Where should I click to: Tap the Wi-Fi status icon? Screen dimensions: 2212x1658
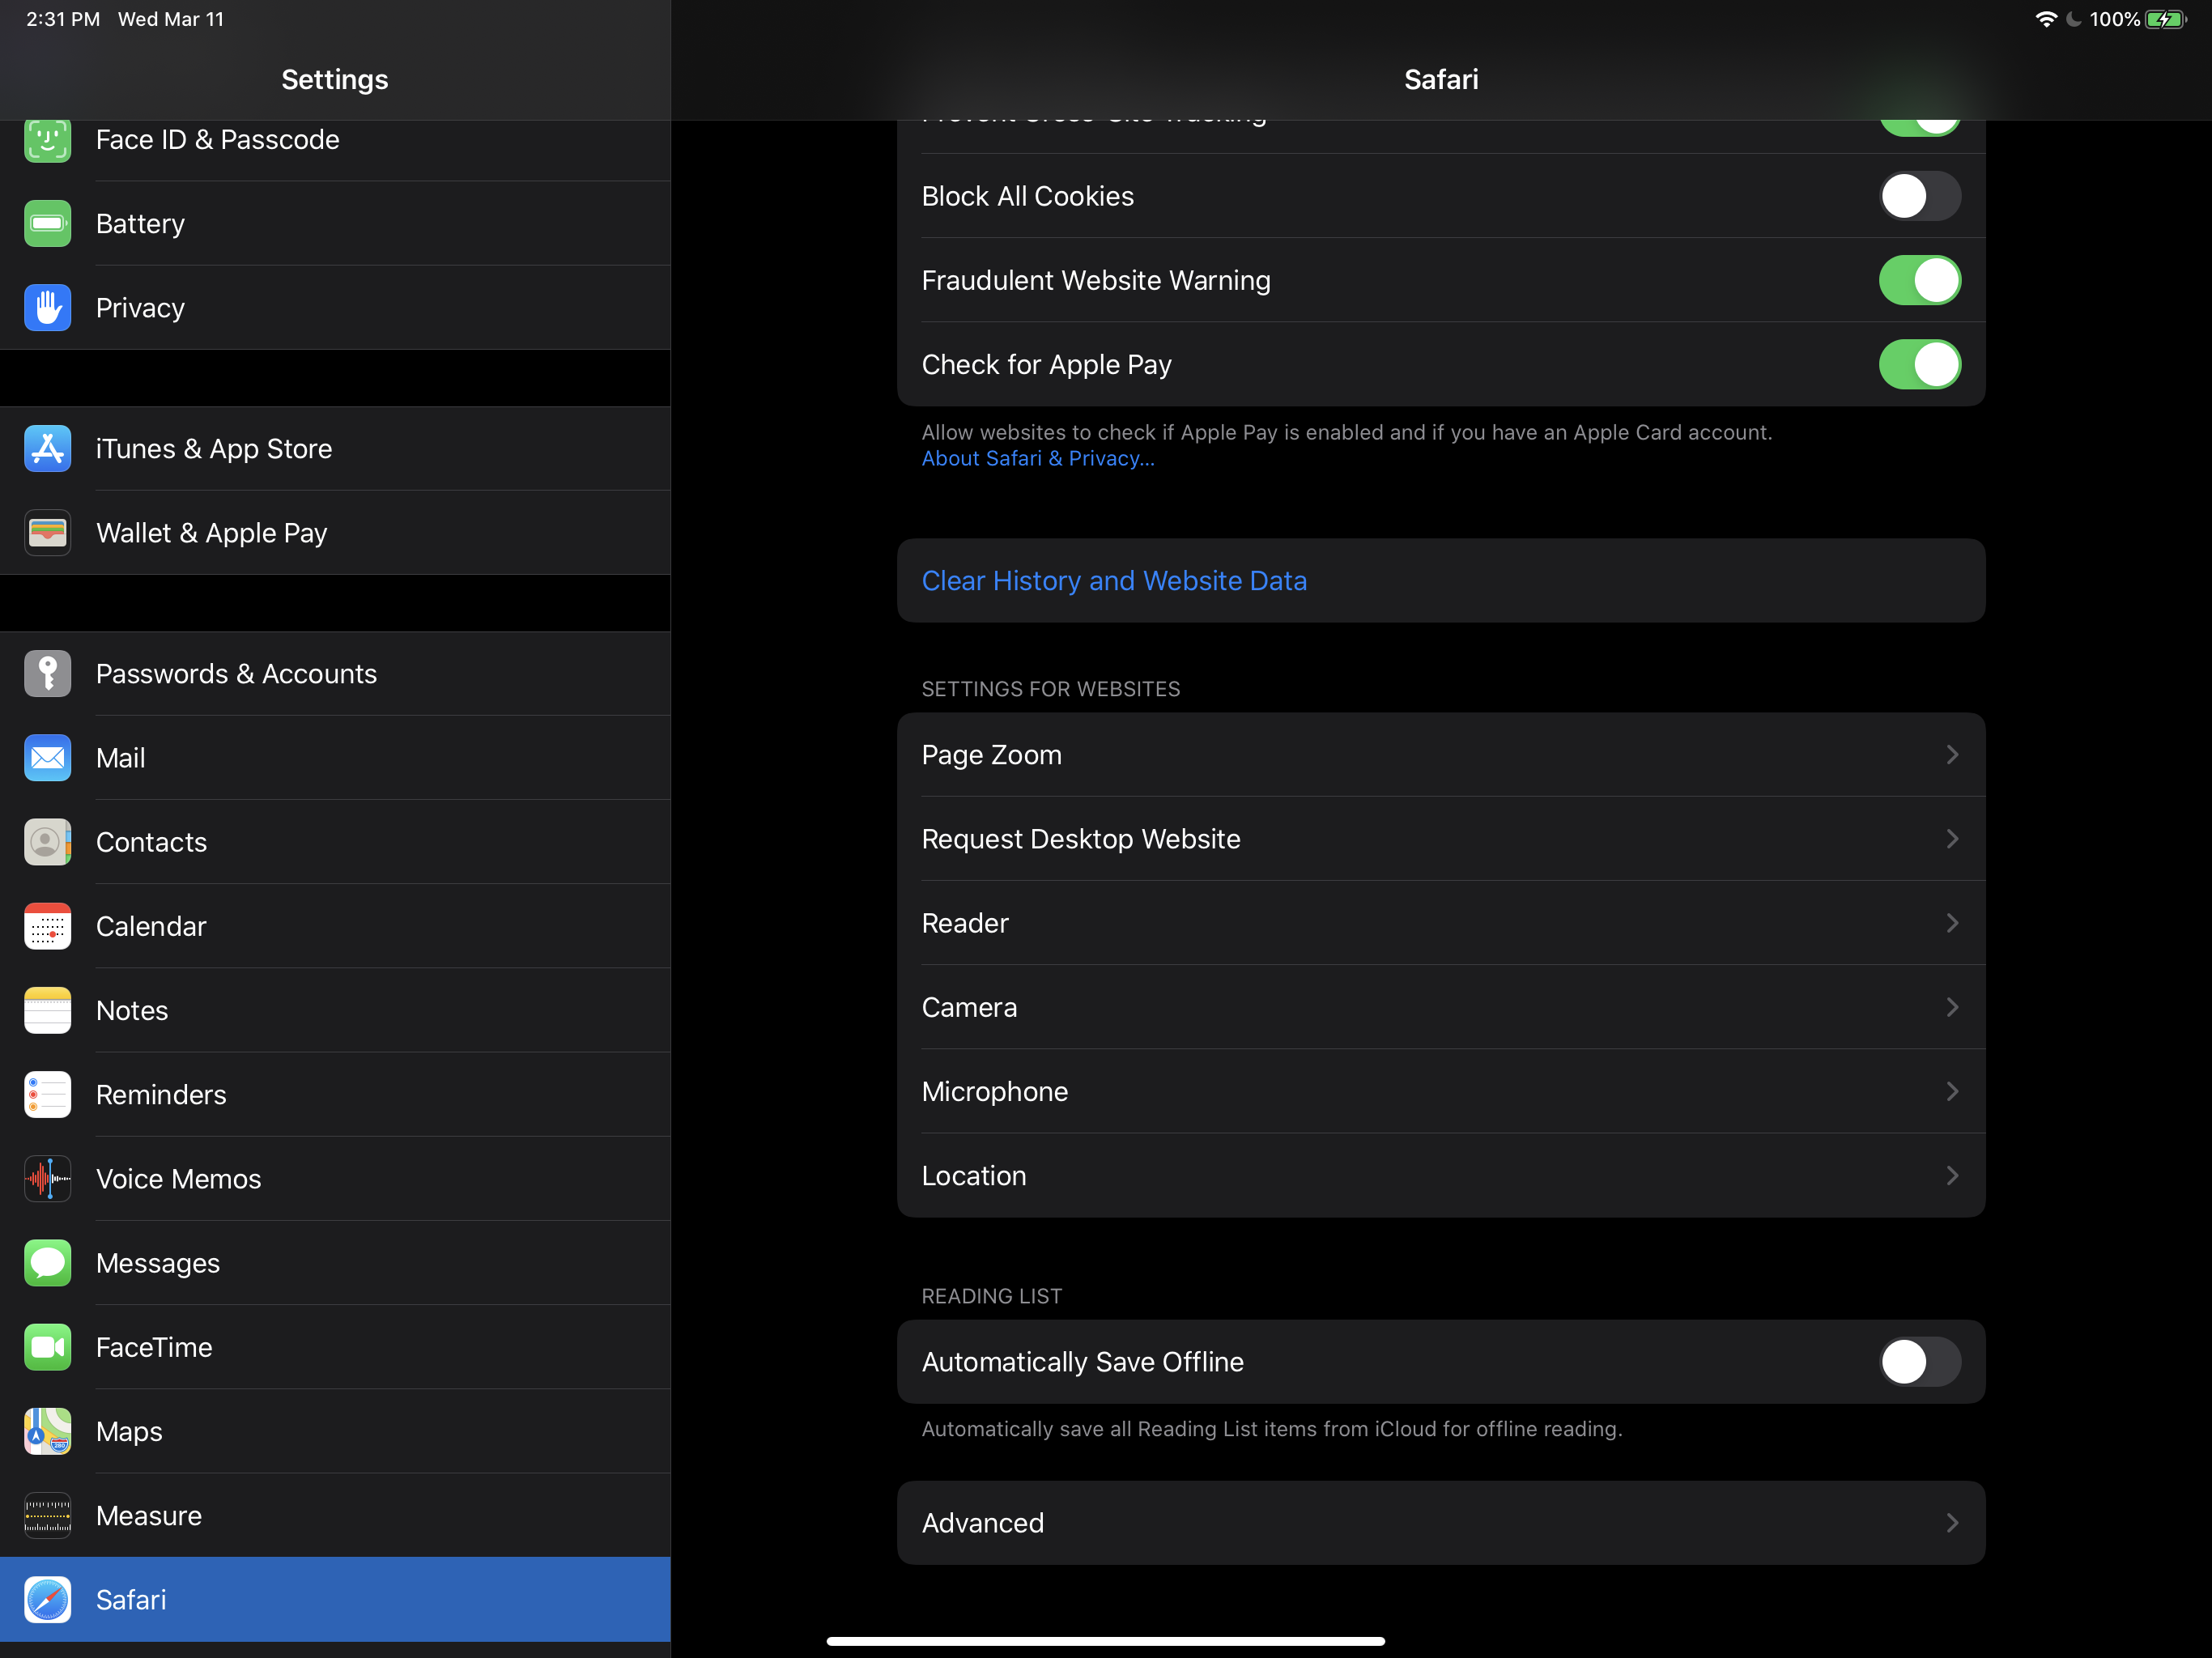pos(2047,19)
